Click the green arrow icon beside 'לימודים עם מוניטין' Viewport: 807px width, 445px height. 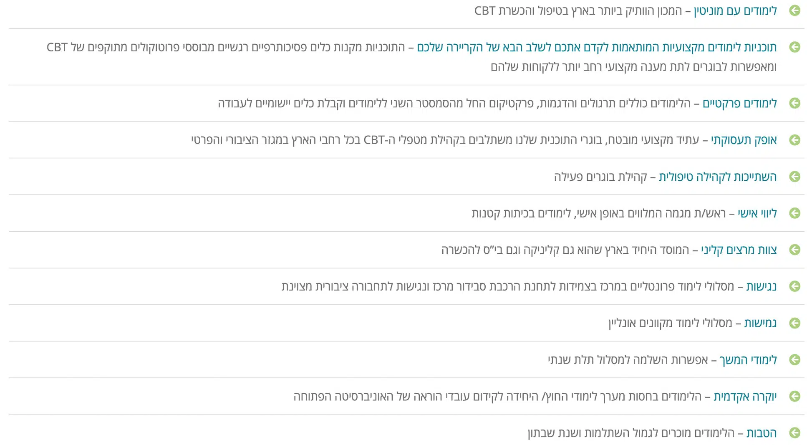(794, 10)
